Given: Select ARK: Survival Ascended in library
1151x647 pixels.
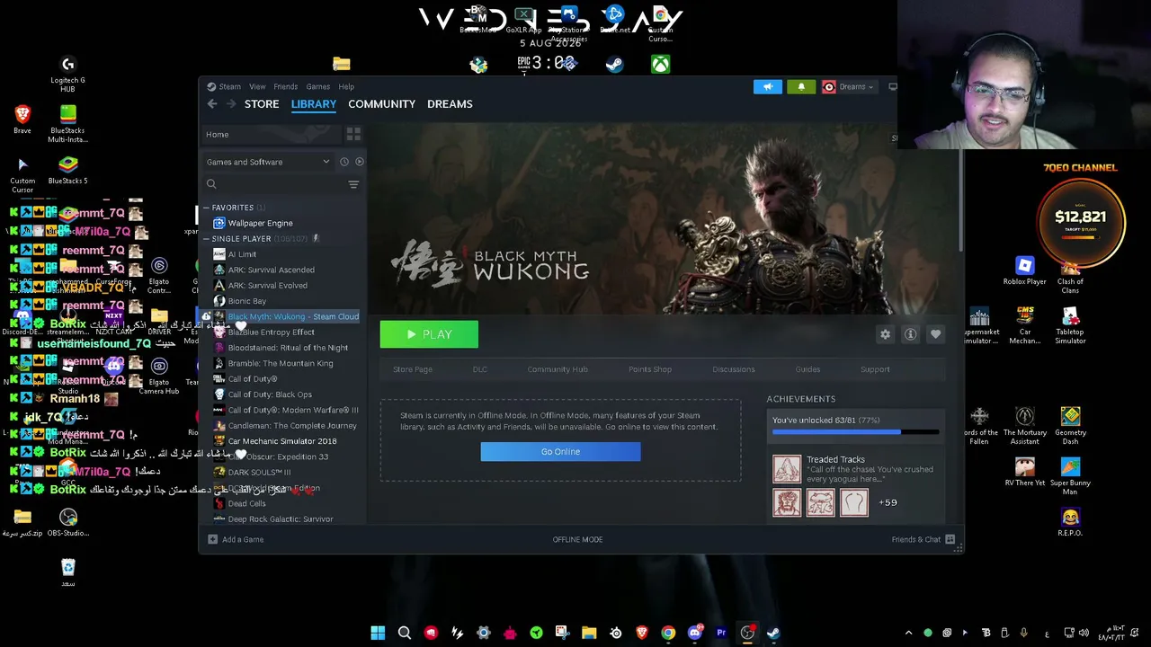Looking at the screenshot, I should point(271,270).
